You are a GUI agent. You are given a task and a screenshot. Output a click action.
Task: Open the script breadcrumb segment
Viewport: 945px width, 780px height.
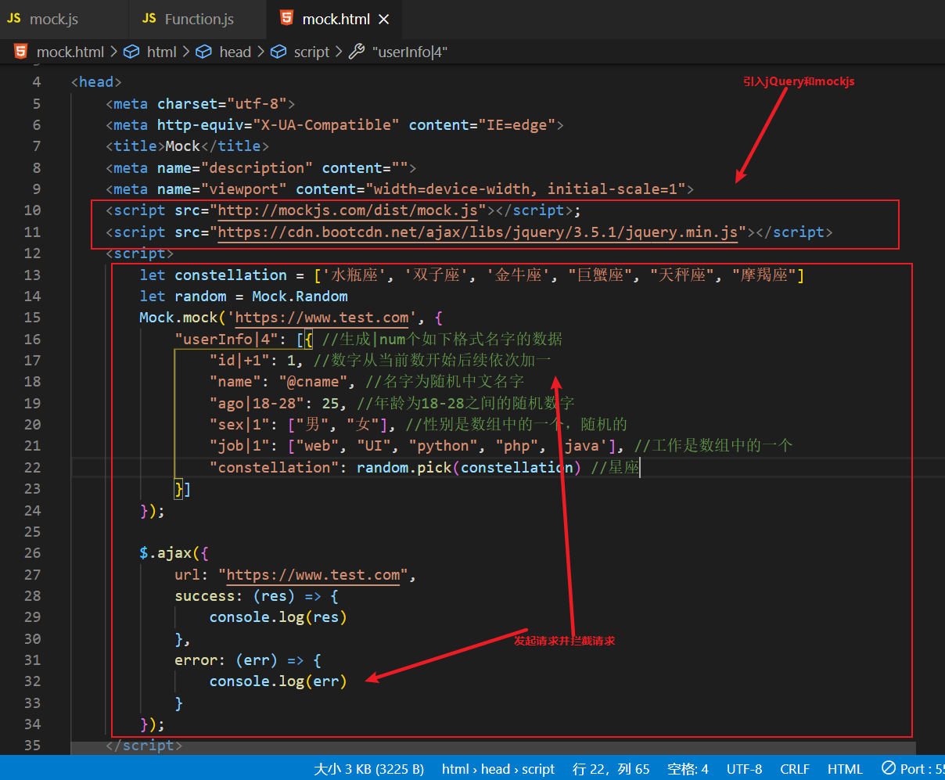coord(301,52)
